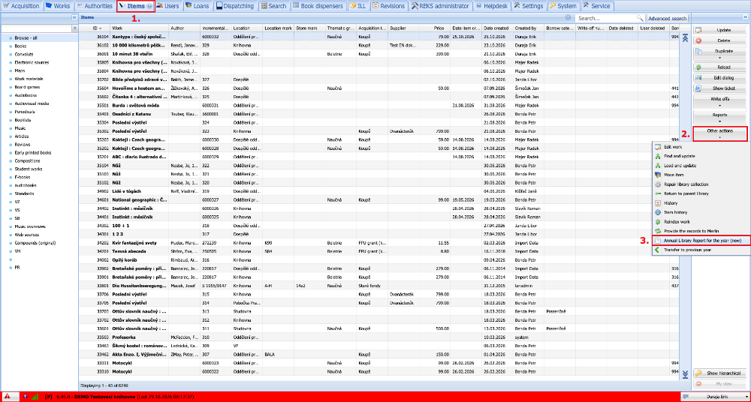Collapse the right actions panel
The width and height of the screenshot is (751, 402).
tap(745, 17)
